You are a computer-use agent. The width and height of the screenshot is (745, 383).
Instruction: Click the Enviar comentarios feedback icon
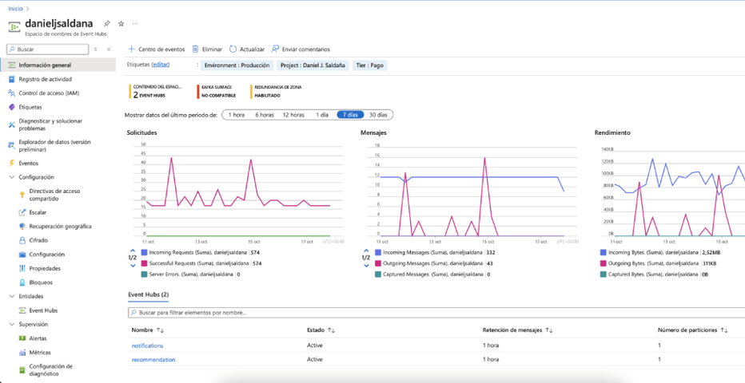[x=275, y=49]
